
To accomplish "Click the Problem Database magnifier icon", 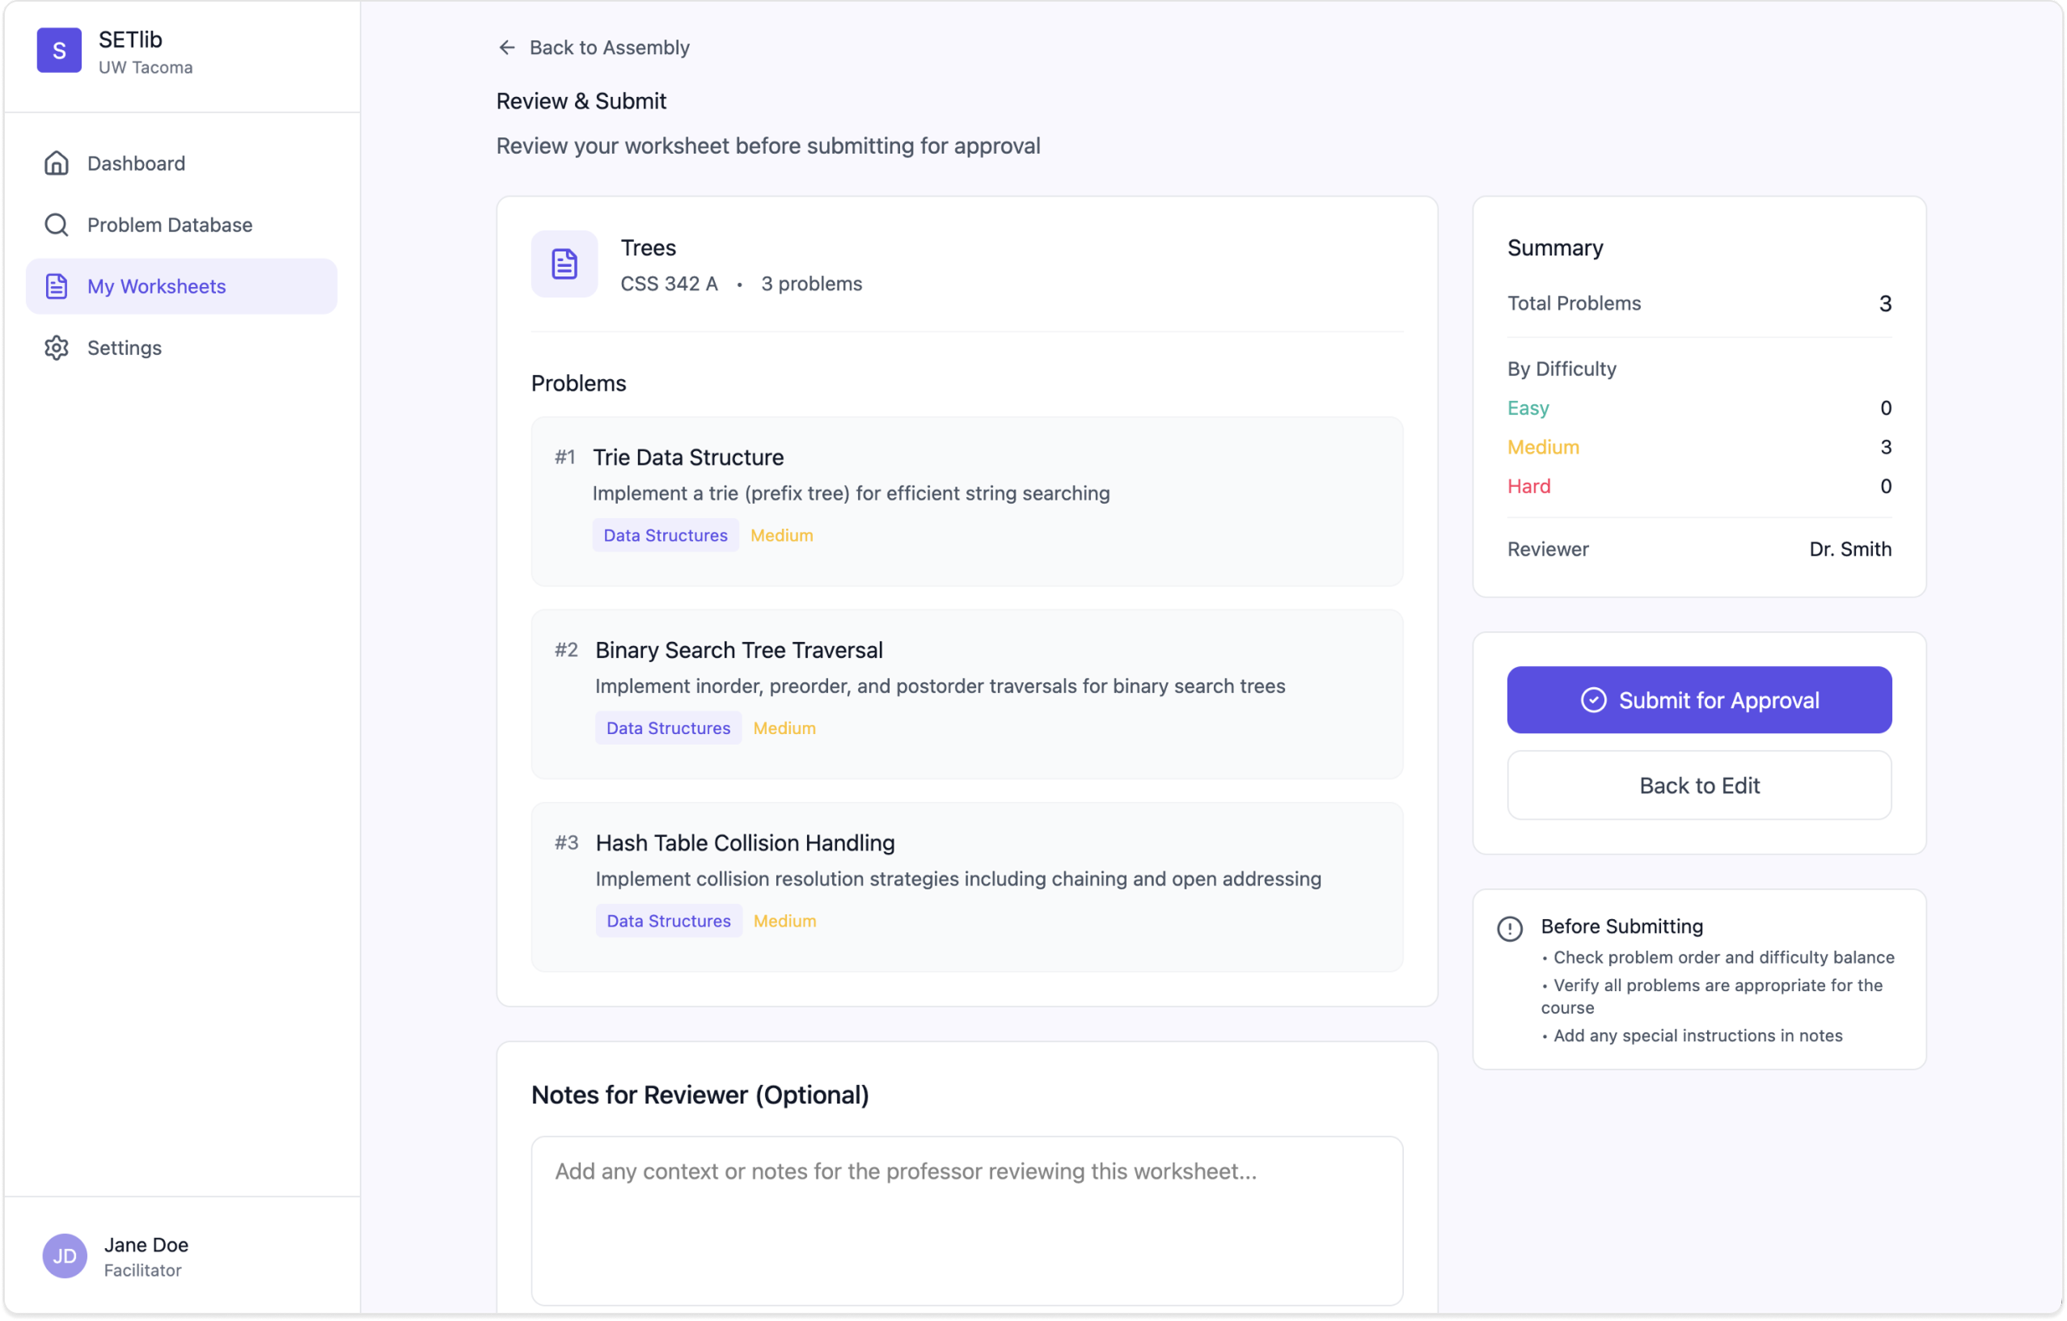I will point(57,224).
